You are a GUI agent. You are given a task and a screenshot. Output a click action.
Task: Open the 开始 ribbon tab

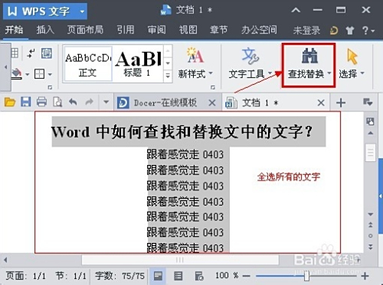(x=15, y=30)
